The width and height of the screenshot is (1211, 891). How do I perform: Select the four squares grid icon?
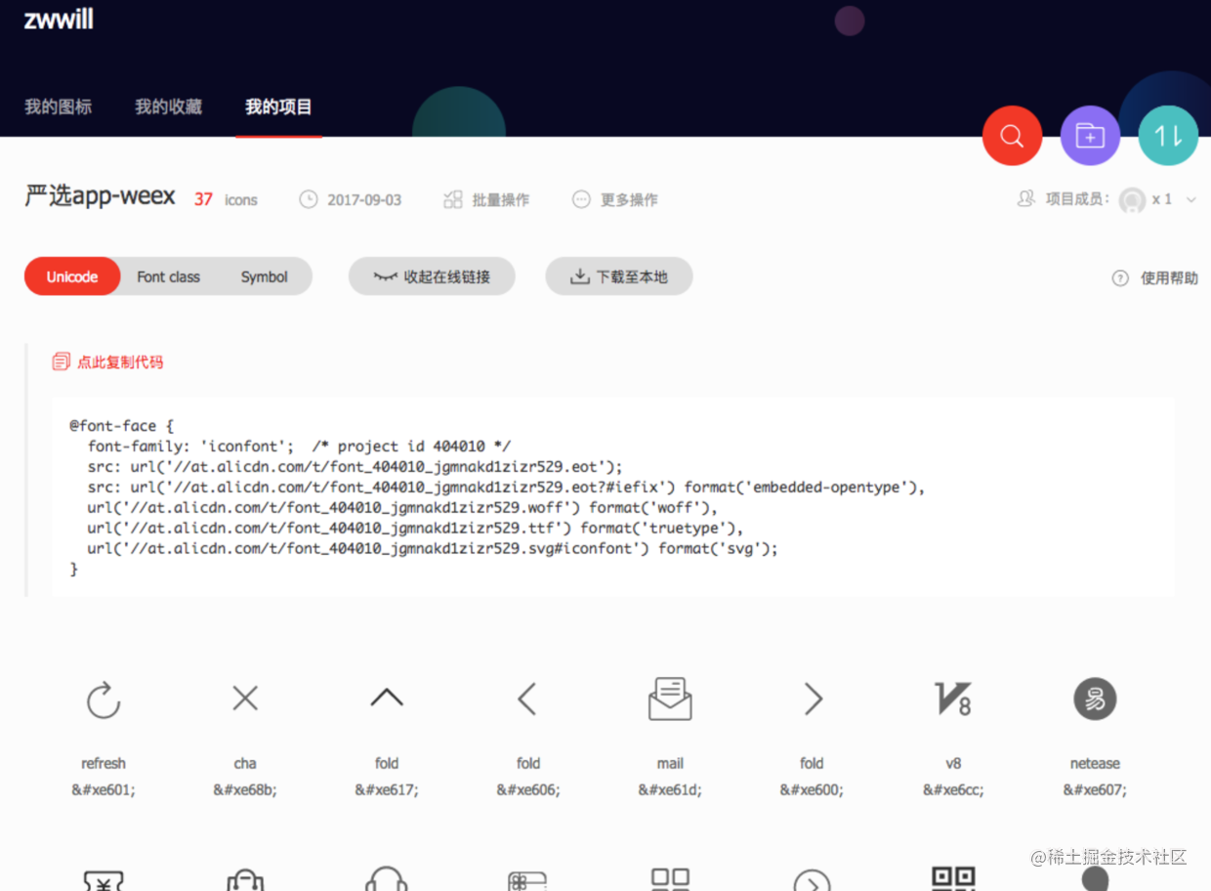(x=670, y=878)
